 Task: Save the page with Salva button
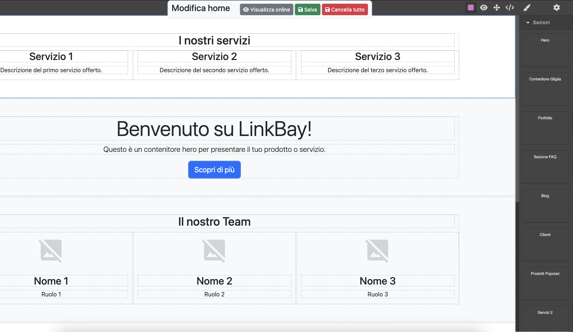(x=308, y=10)
